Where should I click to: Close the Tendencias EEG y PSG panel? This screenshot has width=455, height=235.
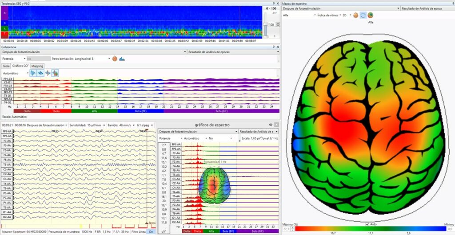278,4
